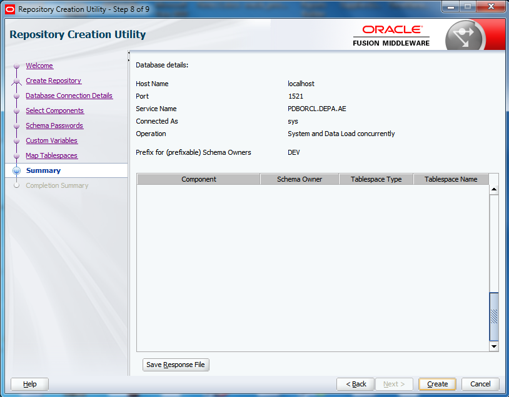
Task: Click the Custom Variables step bullet icon
Action: click(16, 140)
